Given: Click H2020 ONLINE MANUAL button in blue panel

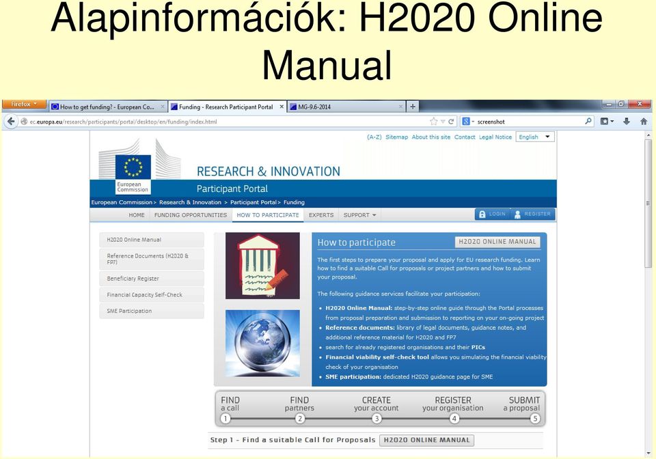Looking at the screenshot, I should pyautogui.click(x=497, y=242).
